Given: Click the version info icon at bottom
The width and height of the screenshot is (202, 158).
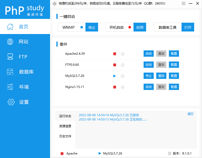Looking at the screenshot, I should point(170,153).
